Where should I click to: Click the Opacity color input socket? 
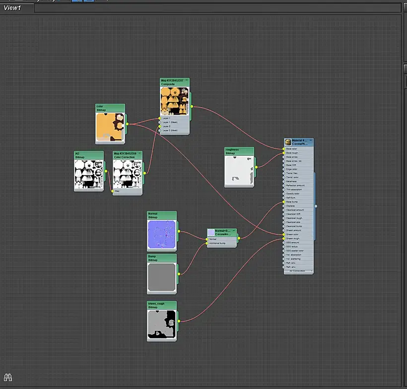pos(284,194)
